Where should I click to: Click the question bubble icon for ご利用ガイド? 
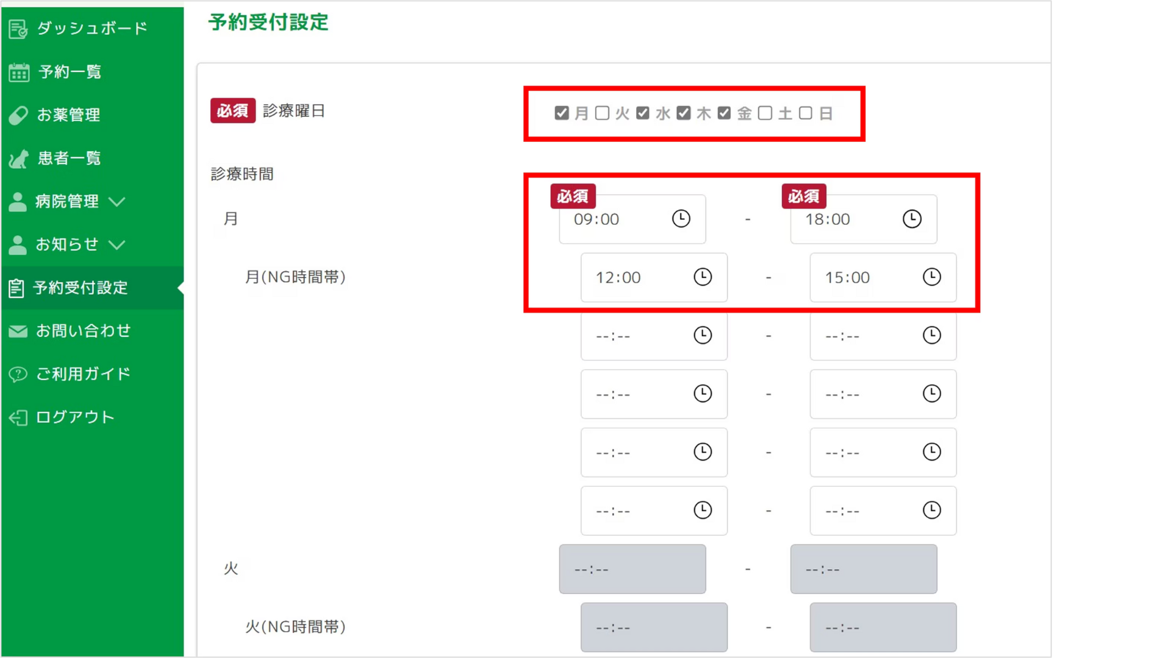point(18,374)
